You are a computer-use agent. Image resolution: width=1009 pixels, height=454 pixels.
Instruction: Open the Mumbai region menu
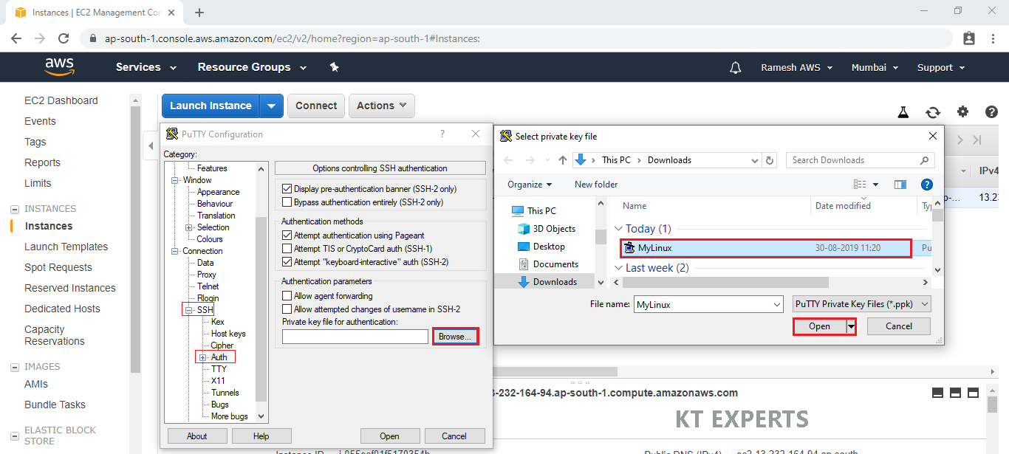coord(875,67)
